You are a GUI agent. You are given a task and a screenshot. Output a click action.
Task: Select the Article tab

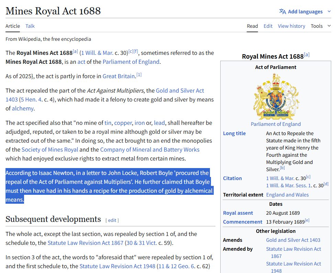point(13,26)
